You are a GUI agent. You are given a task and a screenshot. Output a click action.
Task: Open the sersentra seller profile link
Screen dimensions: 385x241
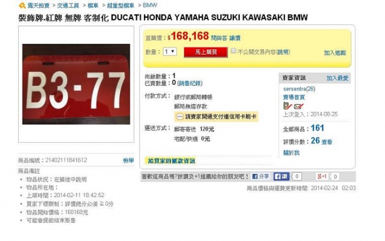[299, 89]
